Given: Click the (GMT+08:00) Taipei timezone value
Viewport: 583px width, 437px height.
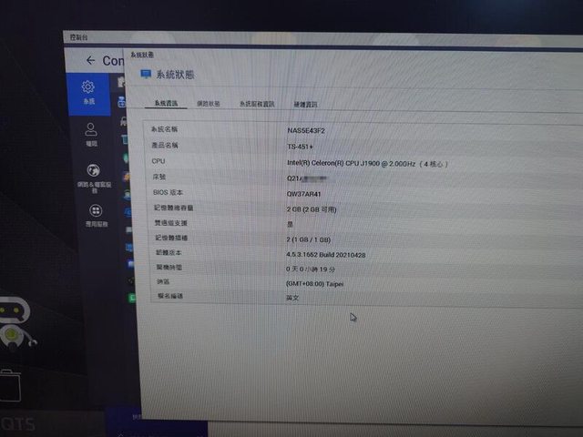Looking at the screenshot, I should point(315,283).
